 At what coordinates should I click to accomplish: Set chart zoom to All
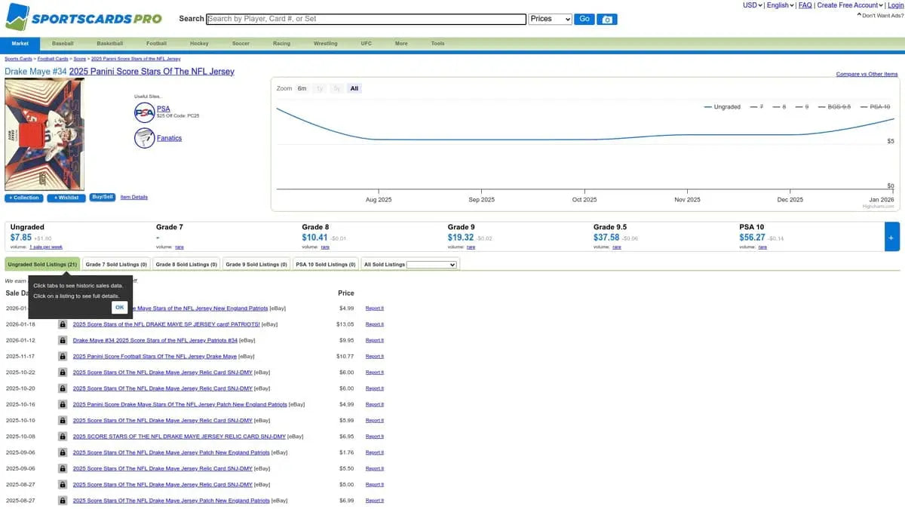point(354,88)
